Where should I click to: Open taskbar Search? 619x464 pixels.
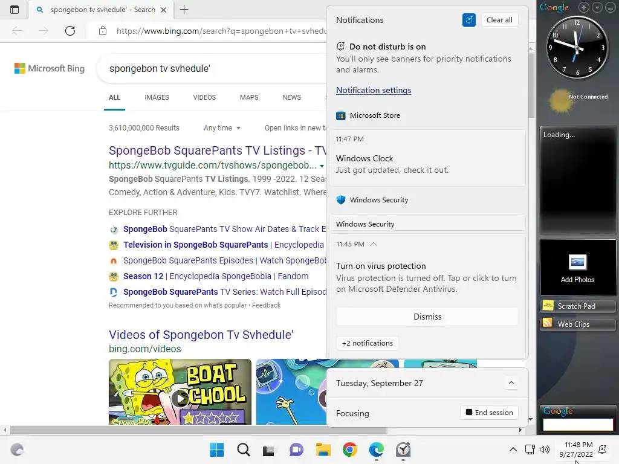click(x=243, y=449)
